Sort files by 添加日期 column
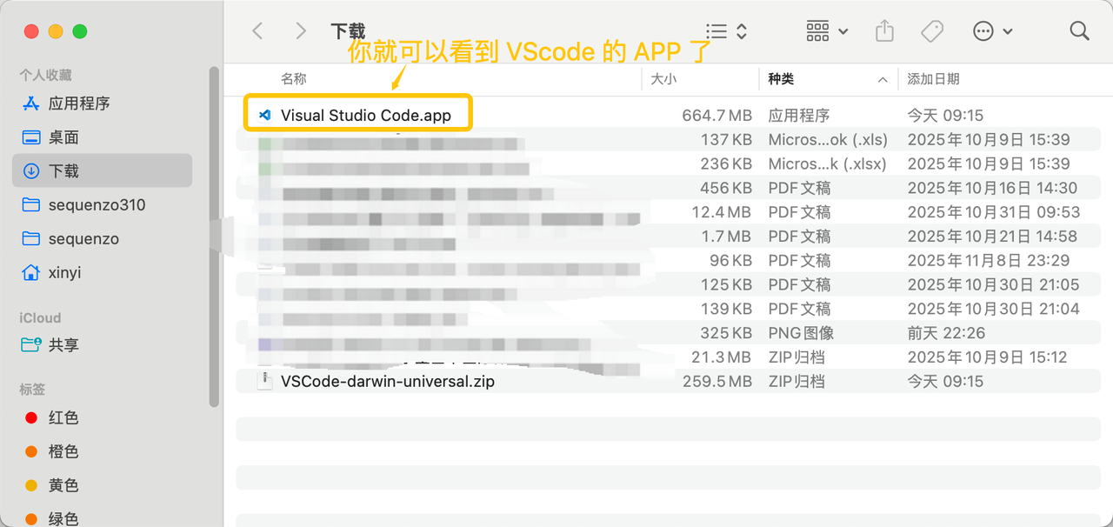This screenshot has height=527, width=1113. pyautogui.click(x=933, y=79)
